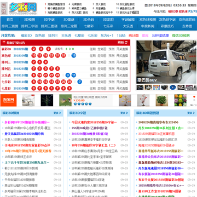
Task: Open 排列三预测 in the navigation bar
Action: [x=10, y=26]
